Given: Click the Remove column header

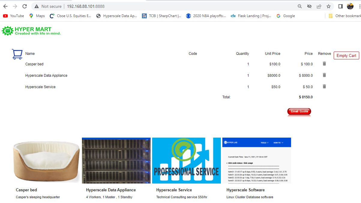Looking at the screenshot, I should [x=324, y=54].
